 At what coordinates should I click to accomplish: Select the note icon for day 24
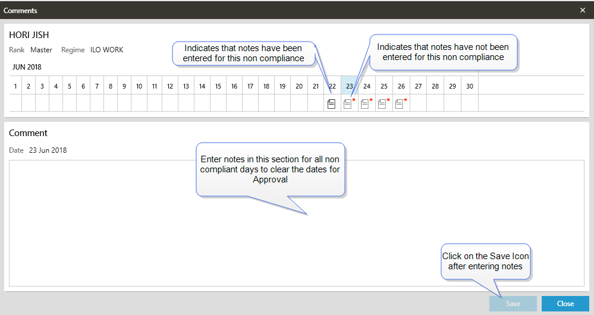pyautogui.click(x=365, y=103)
